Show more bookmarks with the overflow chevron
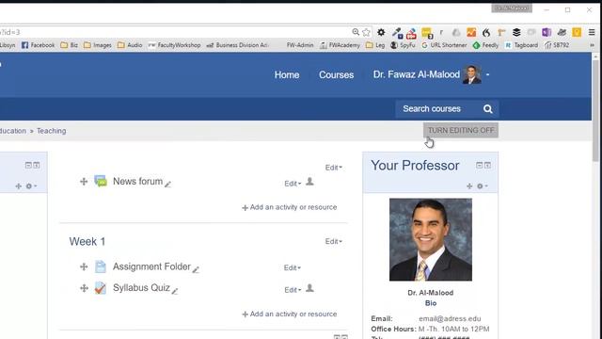602x339 pixels. [592, 45]
